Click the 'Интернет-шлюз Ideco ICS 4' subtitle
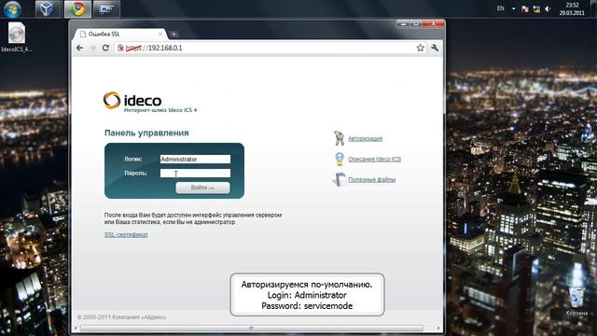This screenshot has height=336, width=597. (x=160, y=110)
